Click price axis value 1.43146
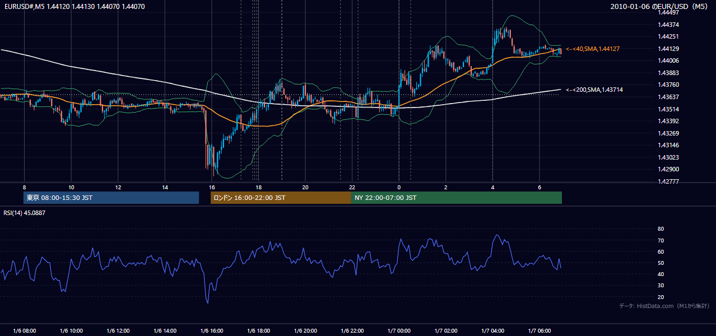Image resolution: width=716 pixels, height=336 pixels. tap(668, 146)
